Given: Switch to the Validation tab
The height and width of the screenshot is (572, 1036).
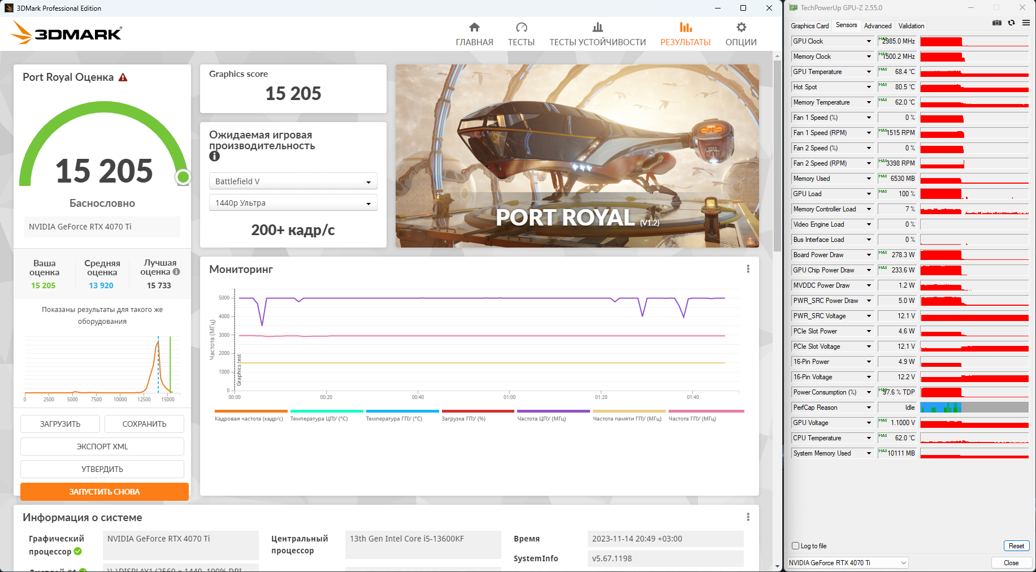Looking at the screenshot, I should [x=911, y=26].
